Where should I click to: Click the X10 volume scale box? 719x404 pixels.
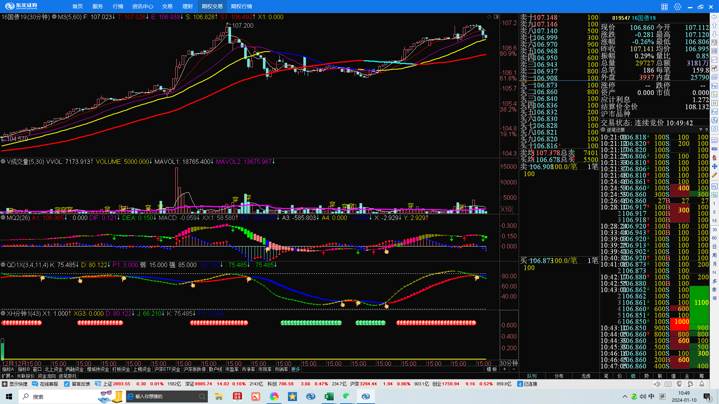506,209
